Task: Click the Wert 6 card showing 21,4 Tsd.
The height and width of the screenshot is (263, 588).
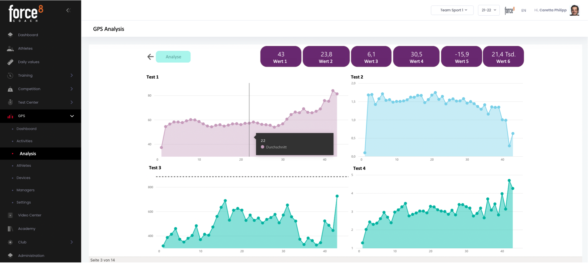Action: [503, 57]
